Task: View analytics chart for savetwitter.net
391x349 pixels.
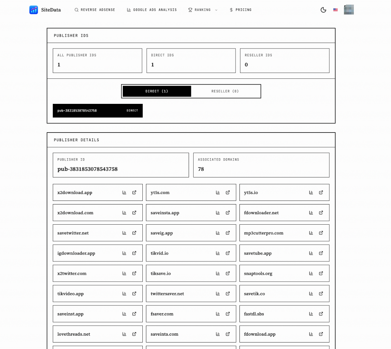Action: 124,233
